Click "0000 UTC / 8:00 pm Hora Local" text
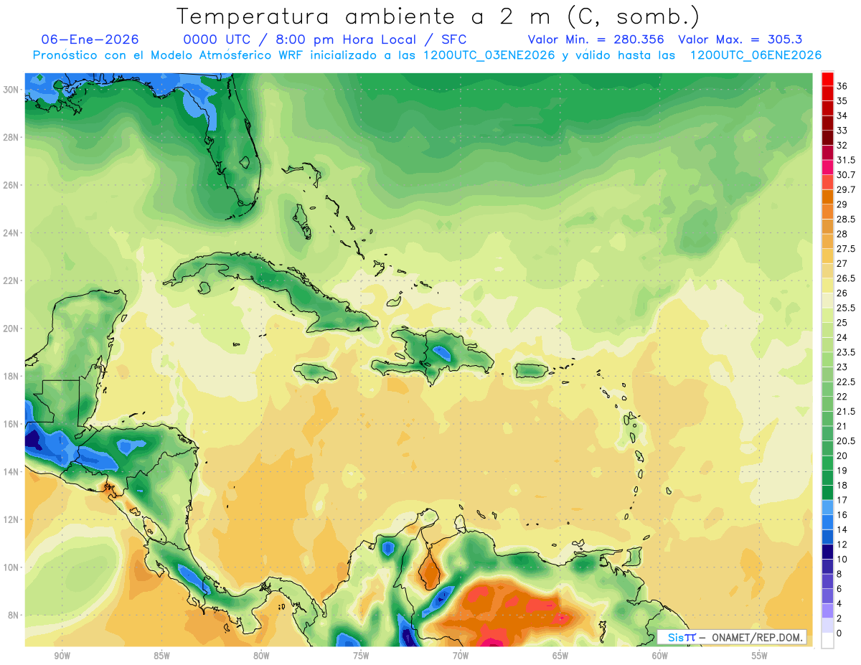 pyautogui.click(x=300, y=39)
